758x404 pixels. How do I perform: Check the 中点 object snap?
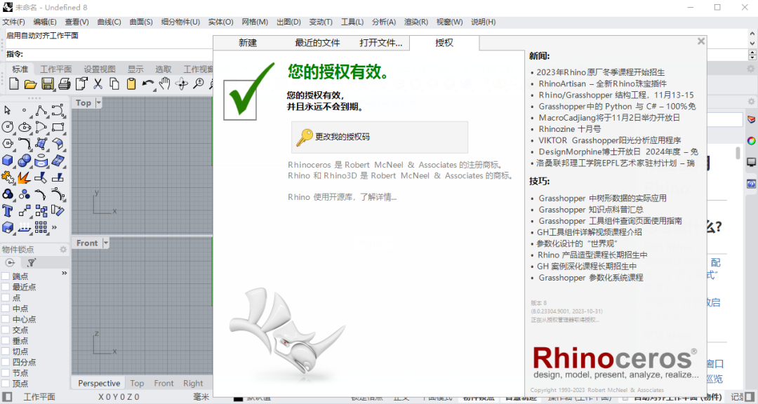6,309
